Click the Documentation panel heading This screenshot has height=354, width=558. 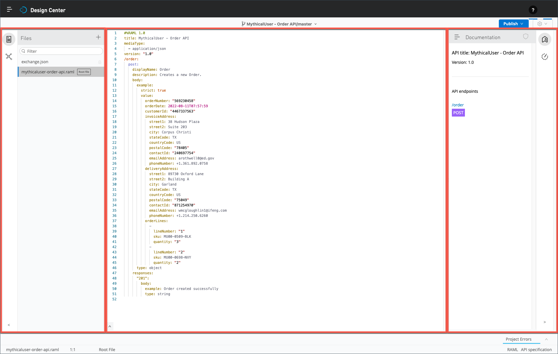[483, 37]
